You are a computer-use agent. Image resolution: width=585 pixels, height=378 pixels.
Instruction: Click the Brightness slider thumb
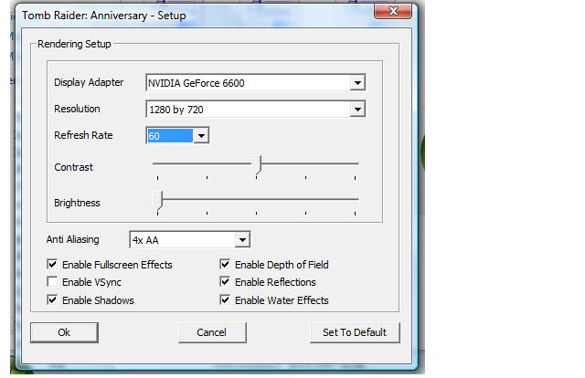[x=158, y=201]
